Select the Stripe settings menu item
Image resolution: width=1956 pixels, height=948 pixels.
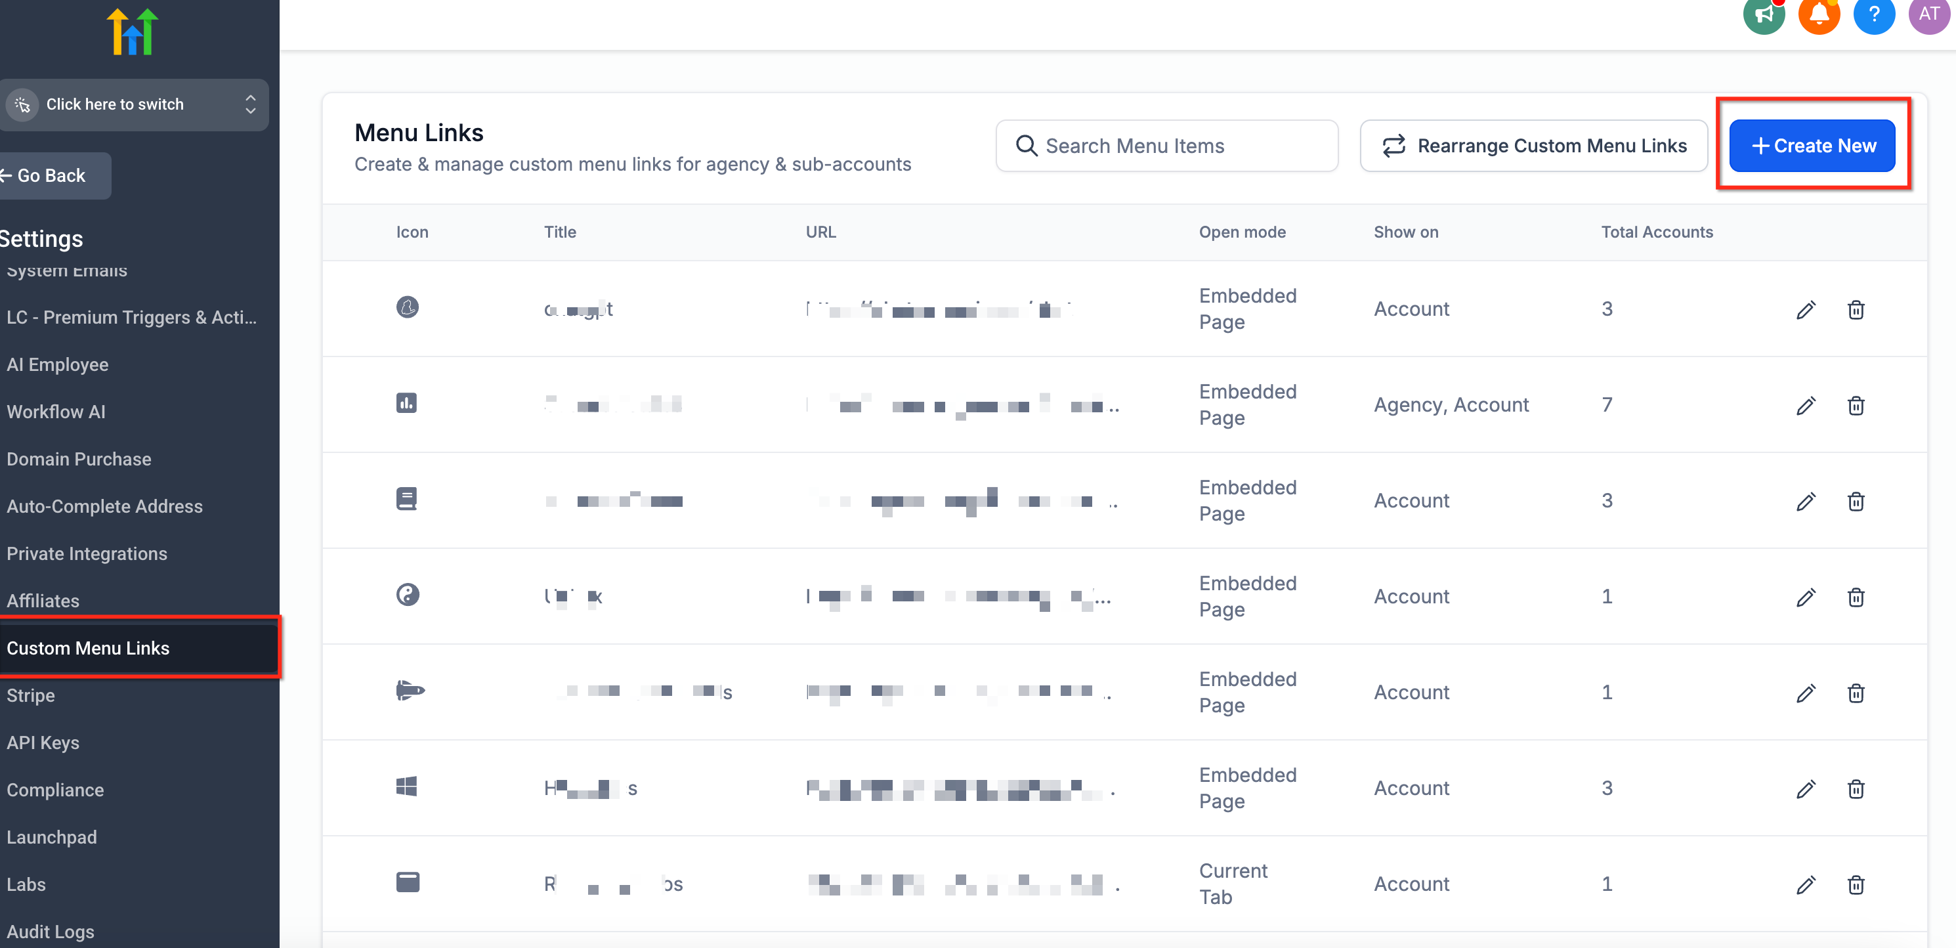tap(30, 695)
